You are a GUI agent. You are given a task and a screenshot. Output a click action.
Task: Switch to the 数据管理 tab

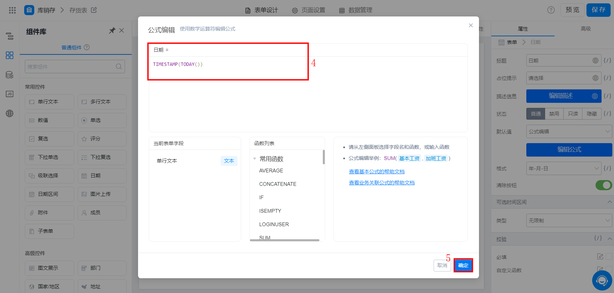355,10
